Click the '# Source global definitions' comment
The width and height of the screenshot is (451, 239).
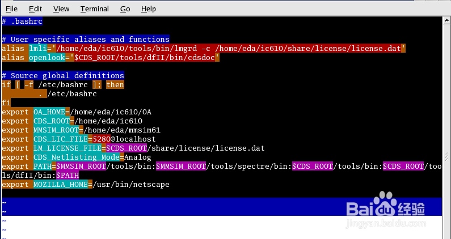(x=63, y=75)
